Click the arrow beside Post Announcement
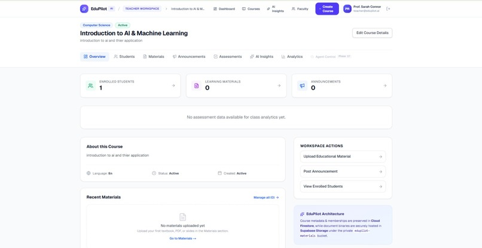This screenshot has height=248, width=482. [380, 172]
